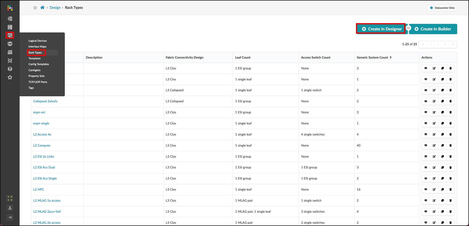
Task: Clone the L2 HPC rack type
Action: click(x=442, y=190)
